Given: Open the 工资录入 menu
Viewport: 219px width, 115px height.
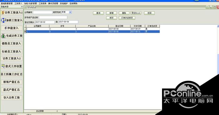Looking at the screenshot, I should 18,3.
